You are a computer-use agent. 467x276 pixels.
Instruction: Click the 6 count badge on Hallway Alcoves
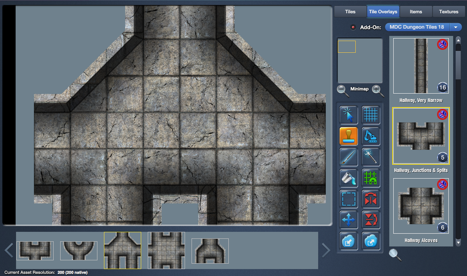[x=443, y=228]
